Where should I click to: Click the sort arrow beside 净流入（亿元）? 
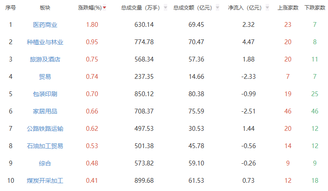click(x=267, y=7)
